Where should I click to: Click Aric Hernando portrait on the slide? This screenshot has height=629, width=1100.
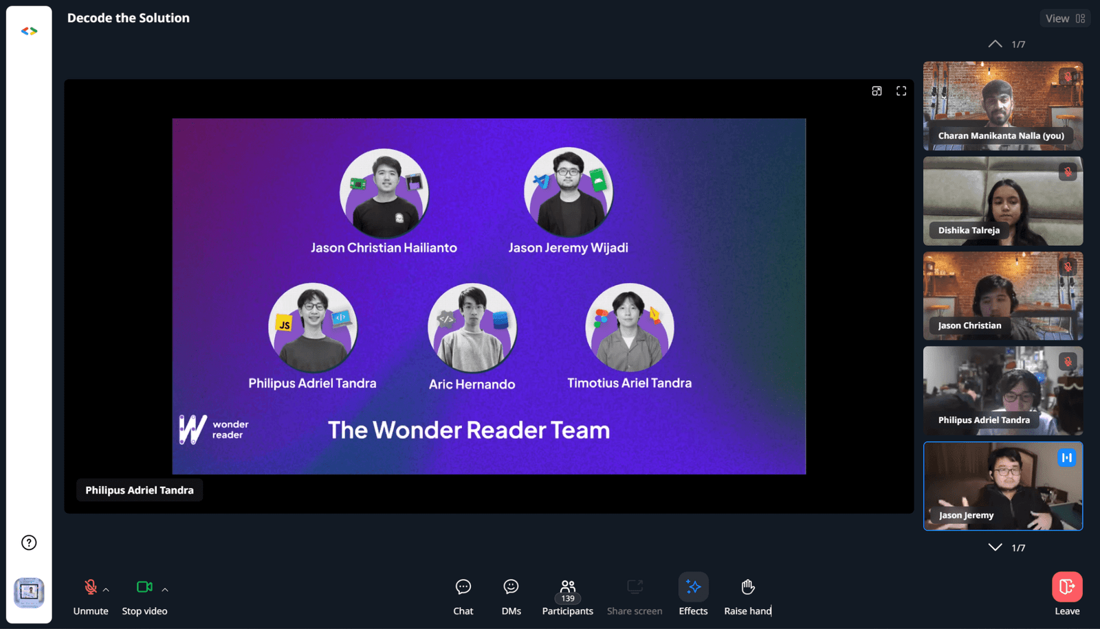pos(472,328)
